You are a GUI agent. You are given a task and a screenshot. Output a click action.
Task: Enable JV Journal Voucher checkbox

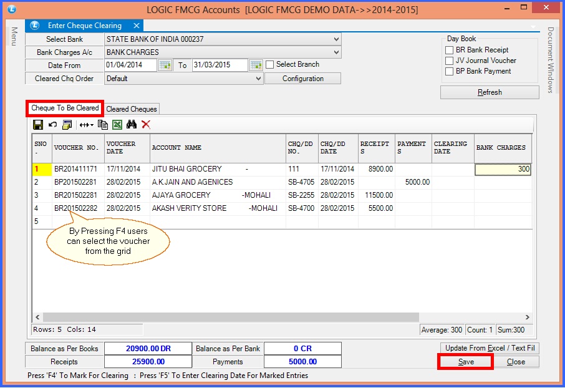[450, 61]
